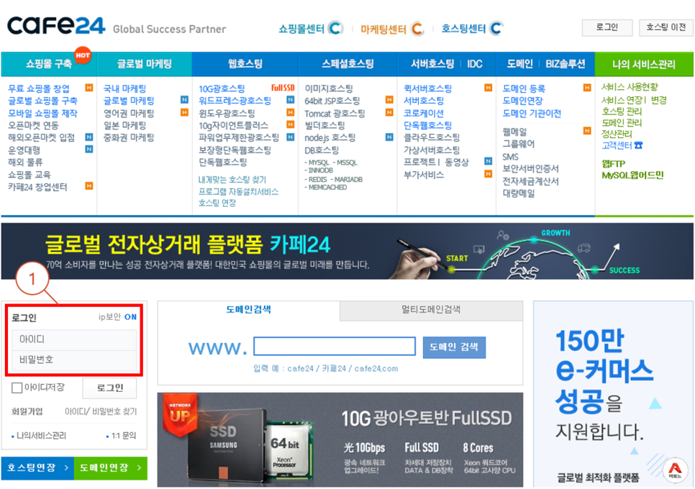Click 로그인 button under password field
695x489 pixels.
110,388
